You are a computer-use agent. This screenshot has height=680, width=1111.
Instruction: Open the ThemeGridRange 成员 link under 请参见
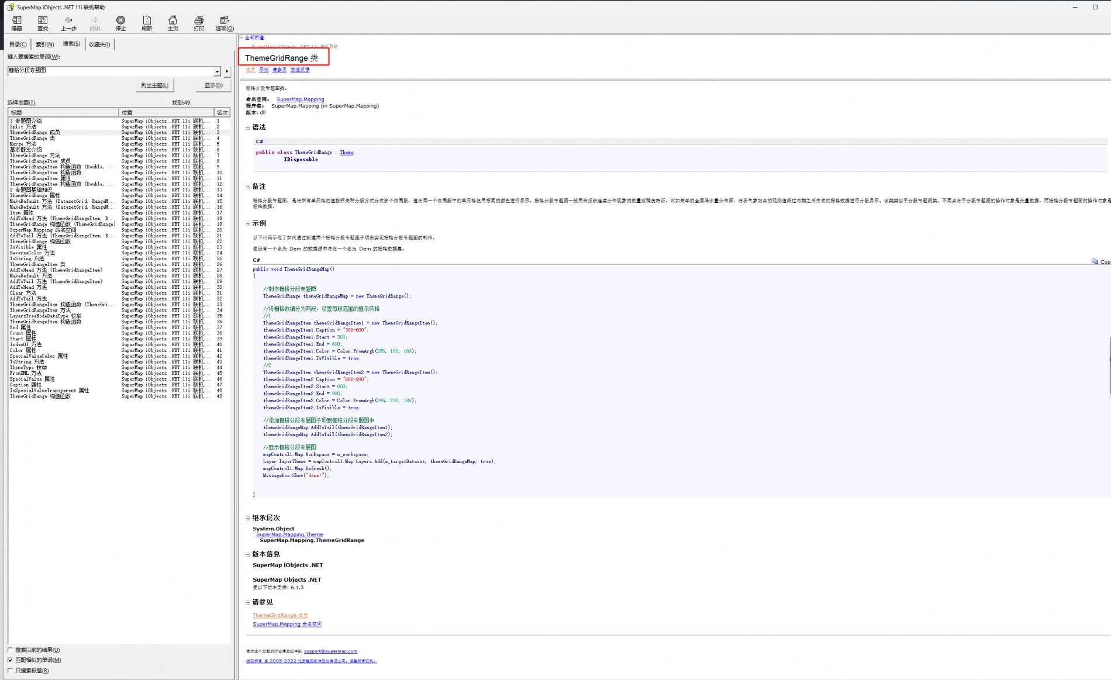[x=280, y=615]
